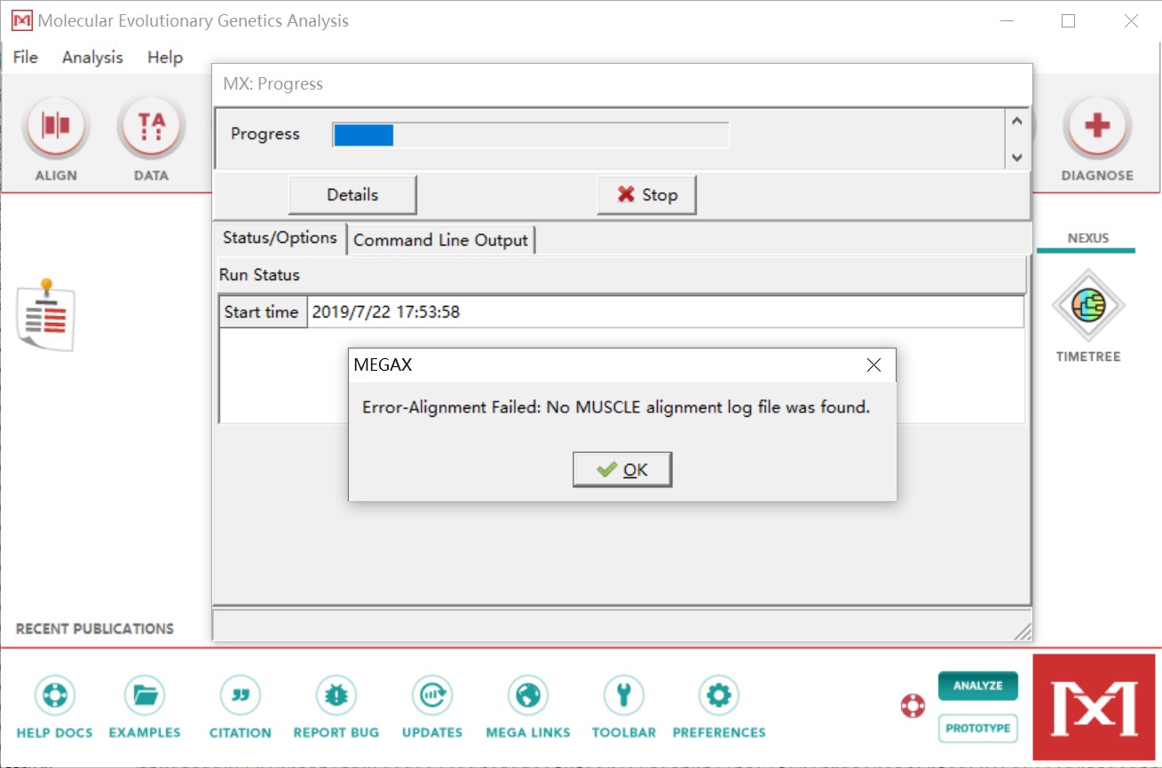Viewport: 1162px width, 768px height.
Task: Click the resize grip of Progress window
Action: point(1023,631)
